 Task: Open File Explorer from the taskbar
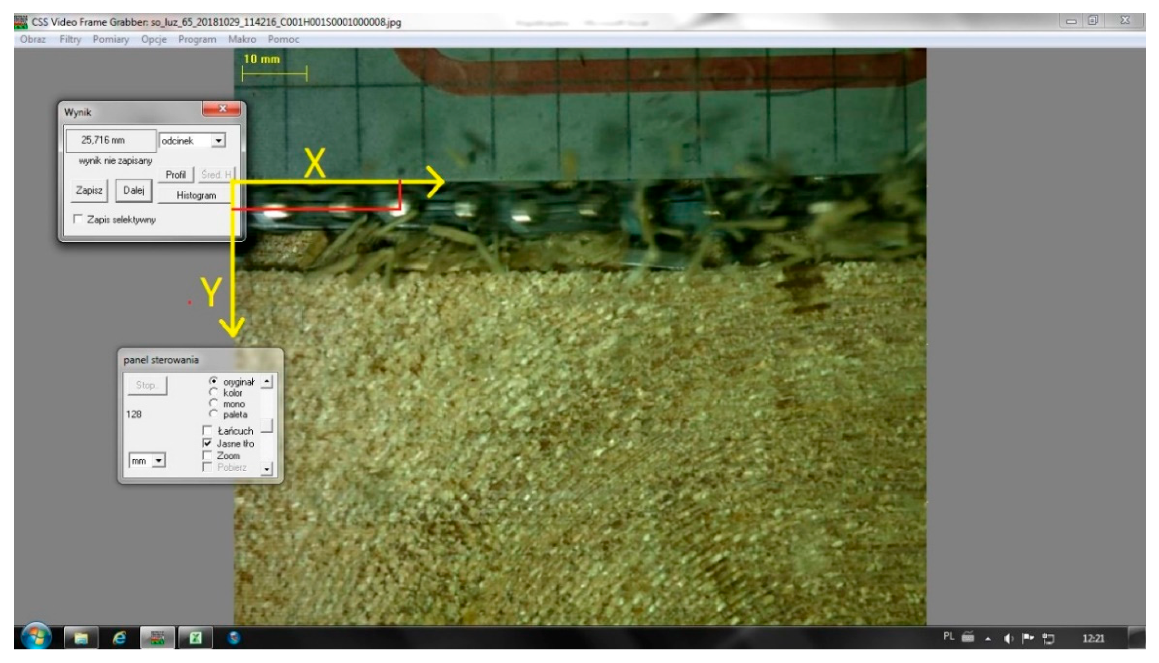[x=81, y=638]
